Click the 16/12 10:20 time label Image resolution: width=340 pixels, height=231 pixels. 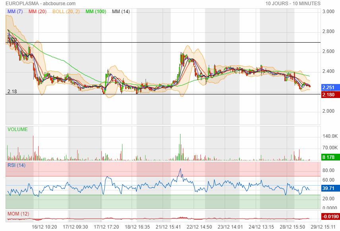pos(44,227)
